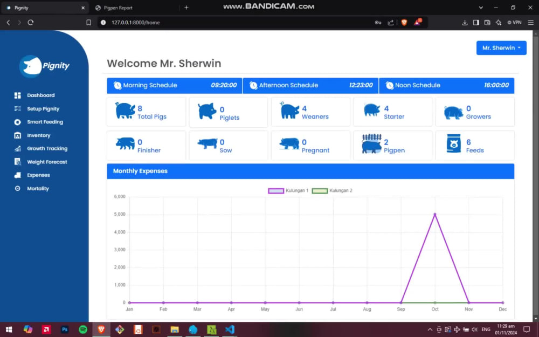Screen dimensions: 539x337
Task: Click the Starter pig icon
Action: click(x=372, y=110)
